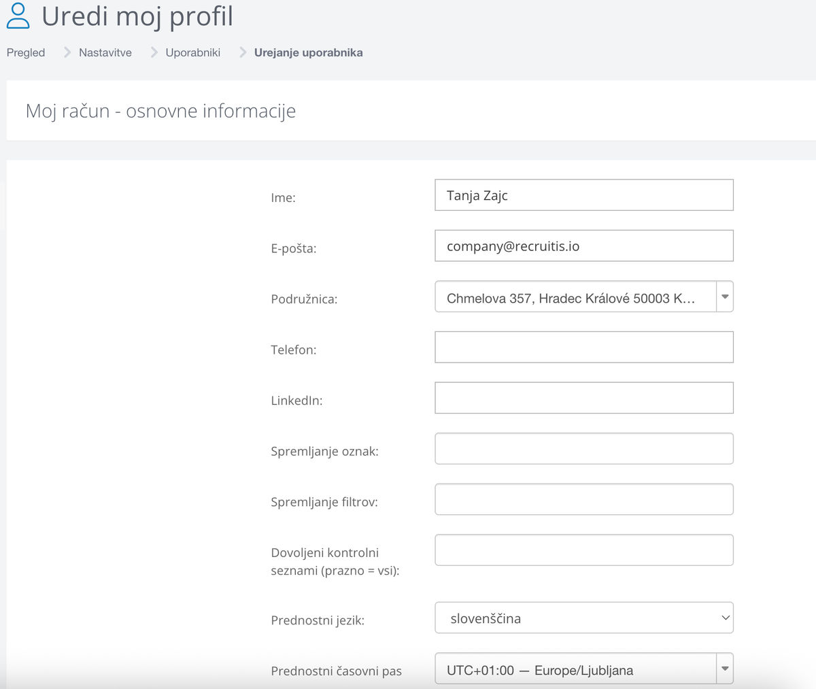Click the user profile icon beside the title

[18, 16]
